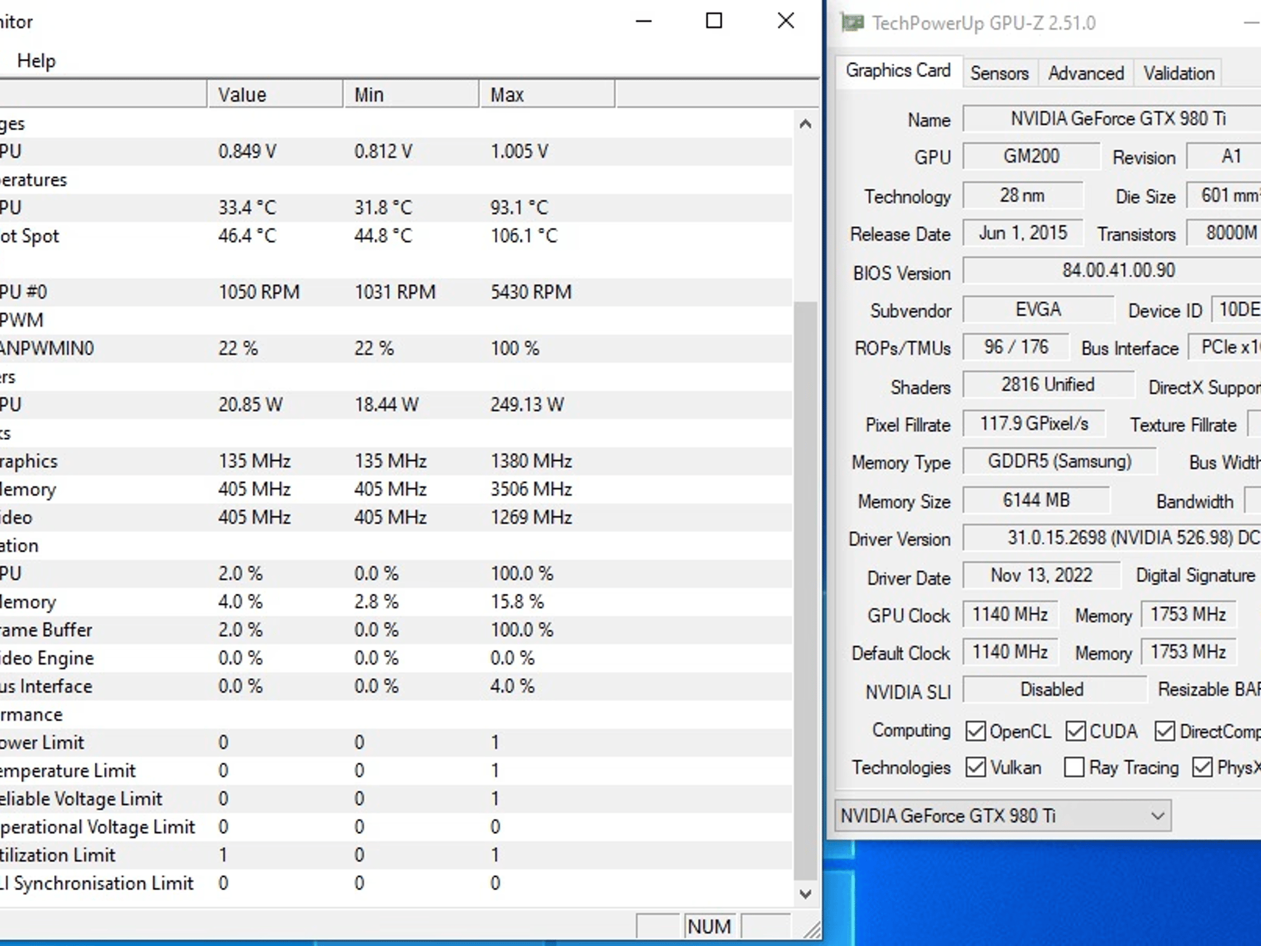Click the Driver Version field
The image size is (1261, 946).
click(x=1113, y=538)
